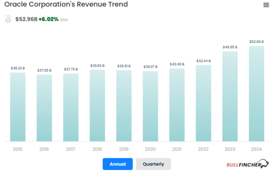Image resolution: width=275 pixels, height=178 pixels.
Task: Switch to Quarterly view
Action: point(153,164)
